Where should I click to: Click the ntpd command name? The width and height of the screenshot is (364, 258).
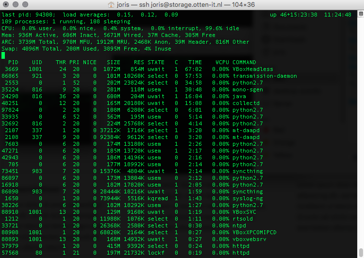tap(239, 225)
